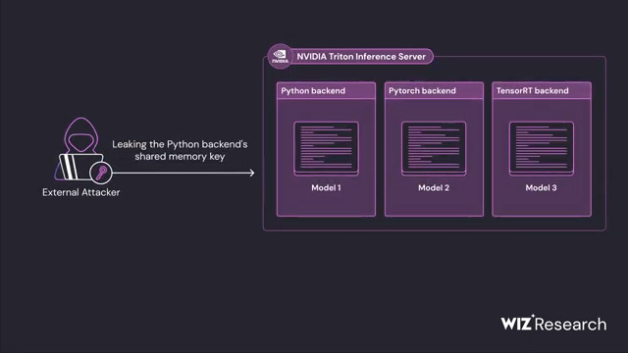Click the NVIDIA logo badge
This screenshot has height=353, width=628.
coord(280,57)
